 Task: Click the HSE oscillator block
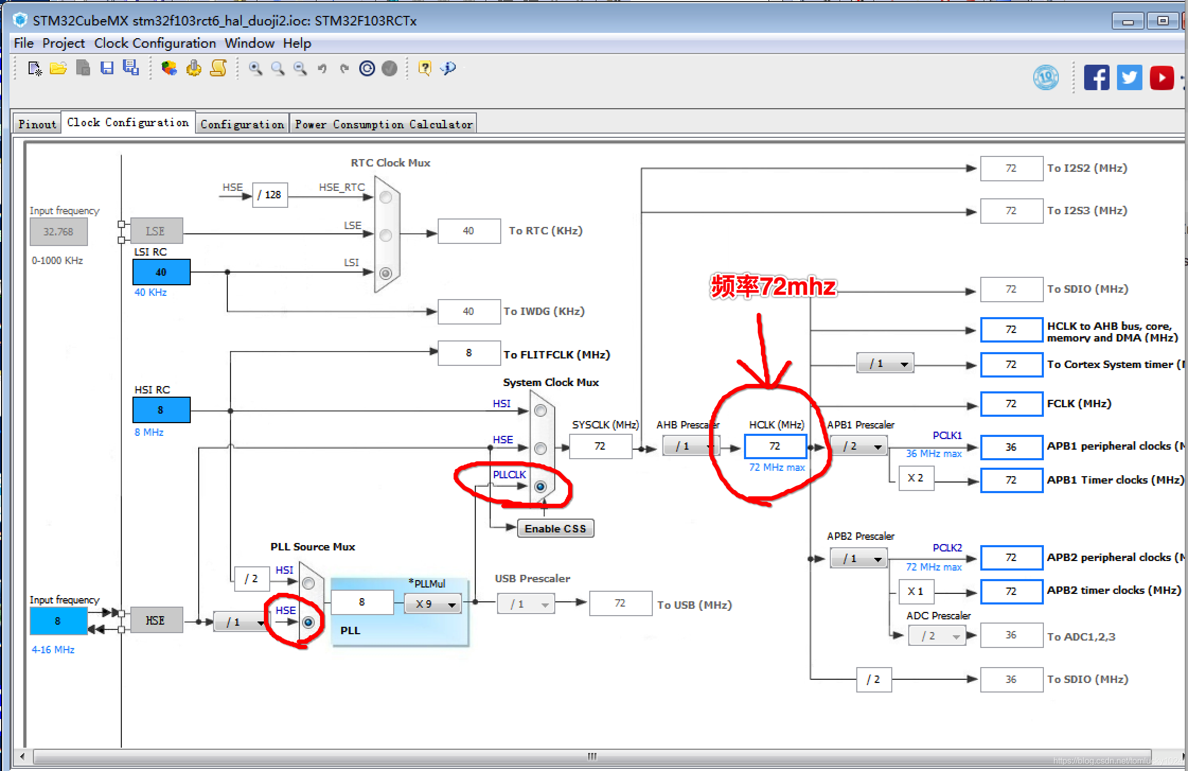(157, 620)
